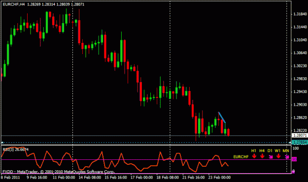Image resolution: width=308 pixels, height=182 pixels.
Task: Click the 8 Feb 2011 date label
Action: 10,178
